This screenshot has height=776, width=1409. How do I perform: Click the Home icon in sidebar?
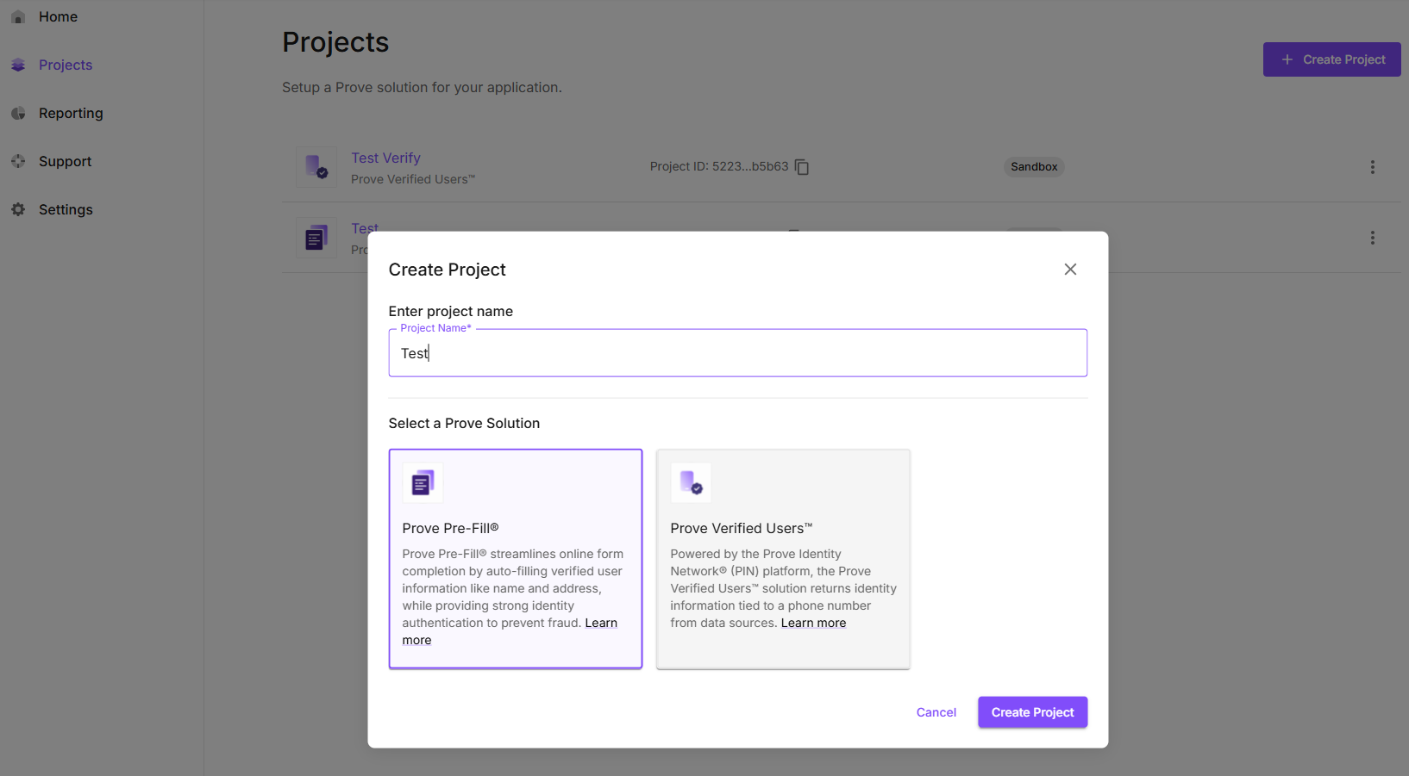coord(18,17)
